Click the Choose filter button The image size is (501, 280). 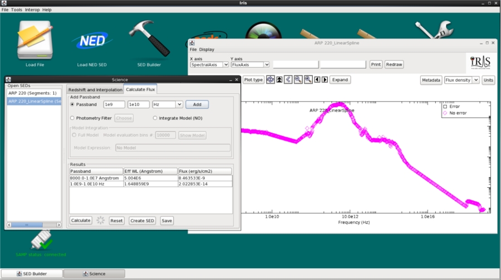click(124, 118)
